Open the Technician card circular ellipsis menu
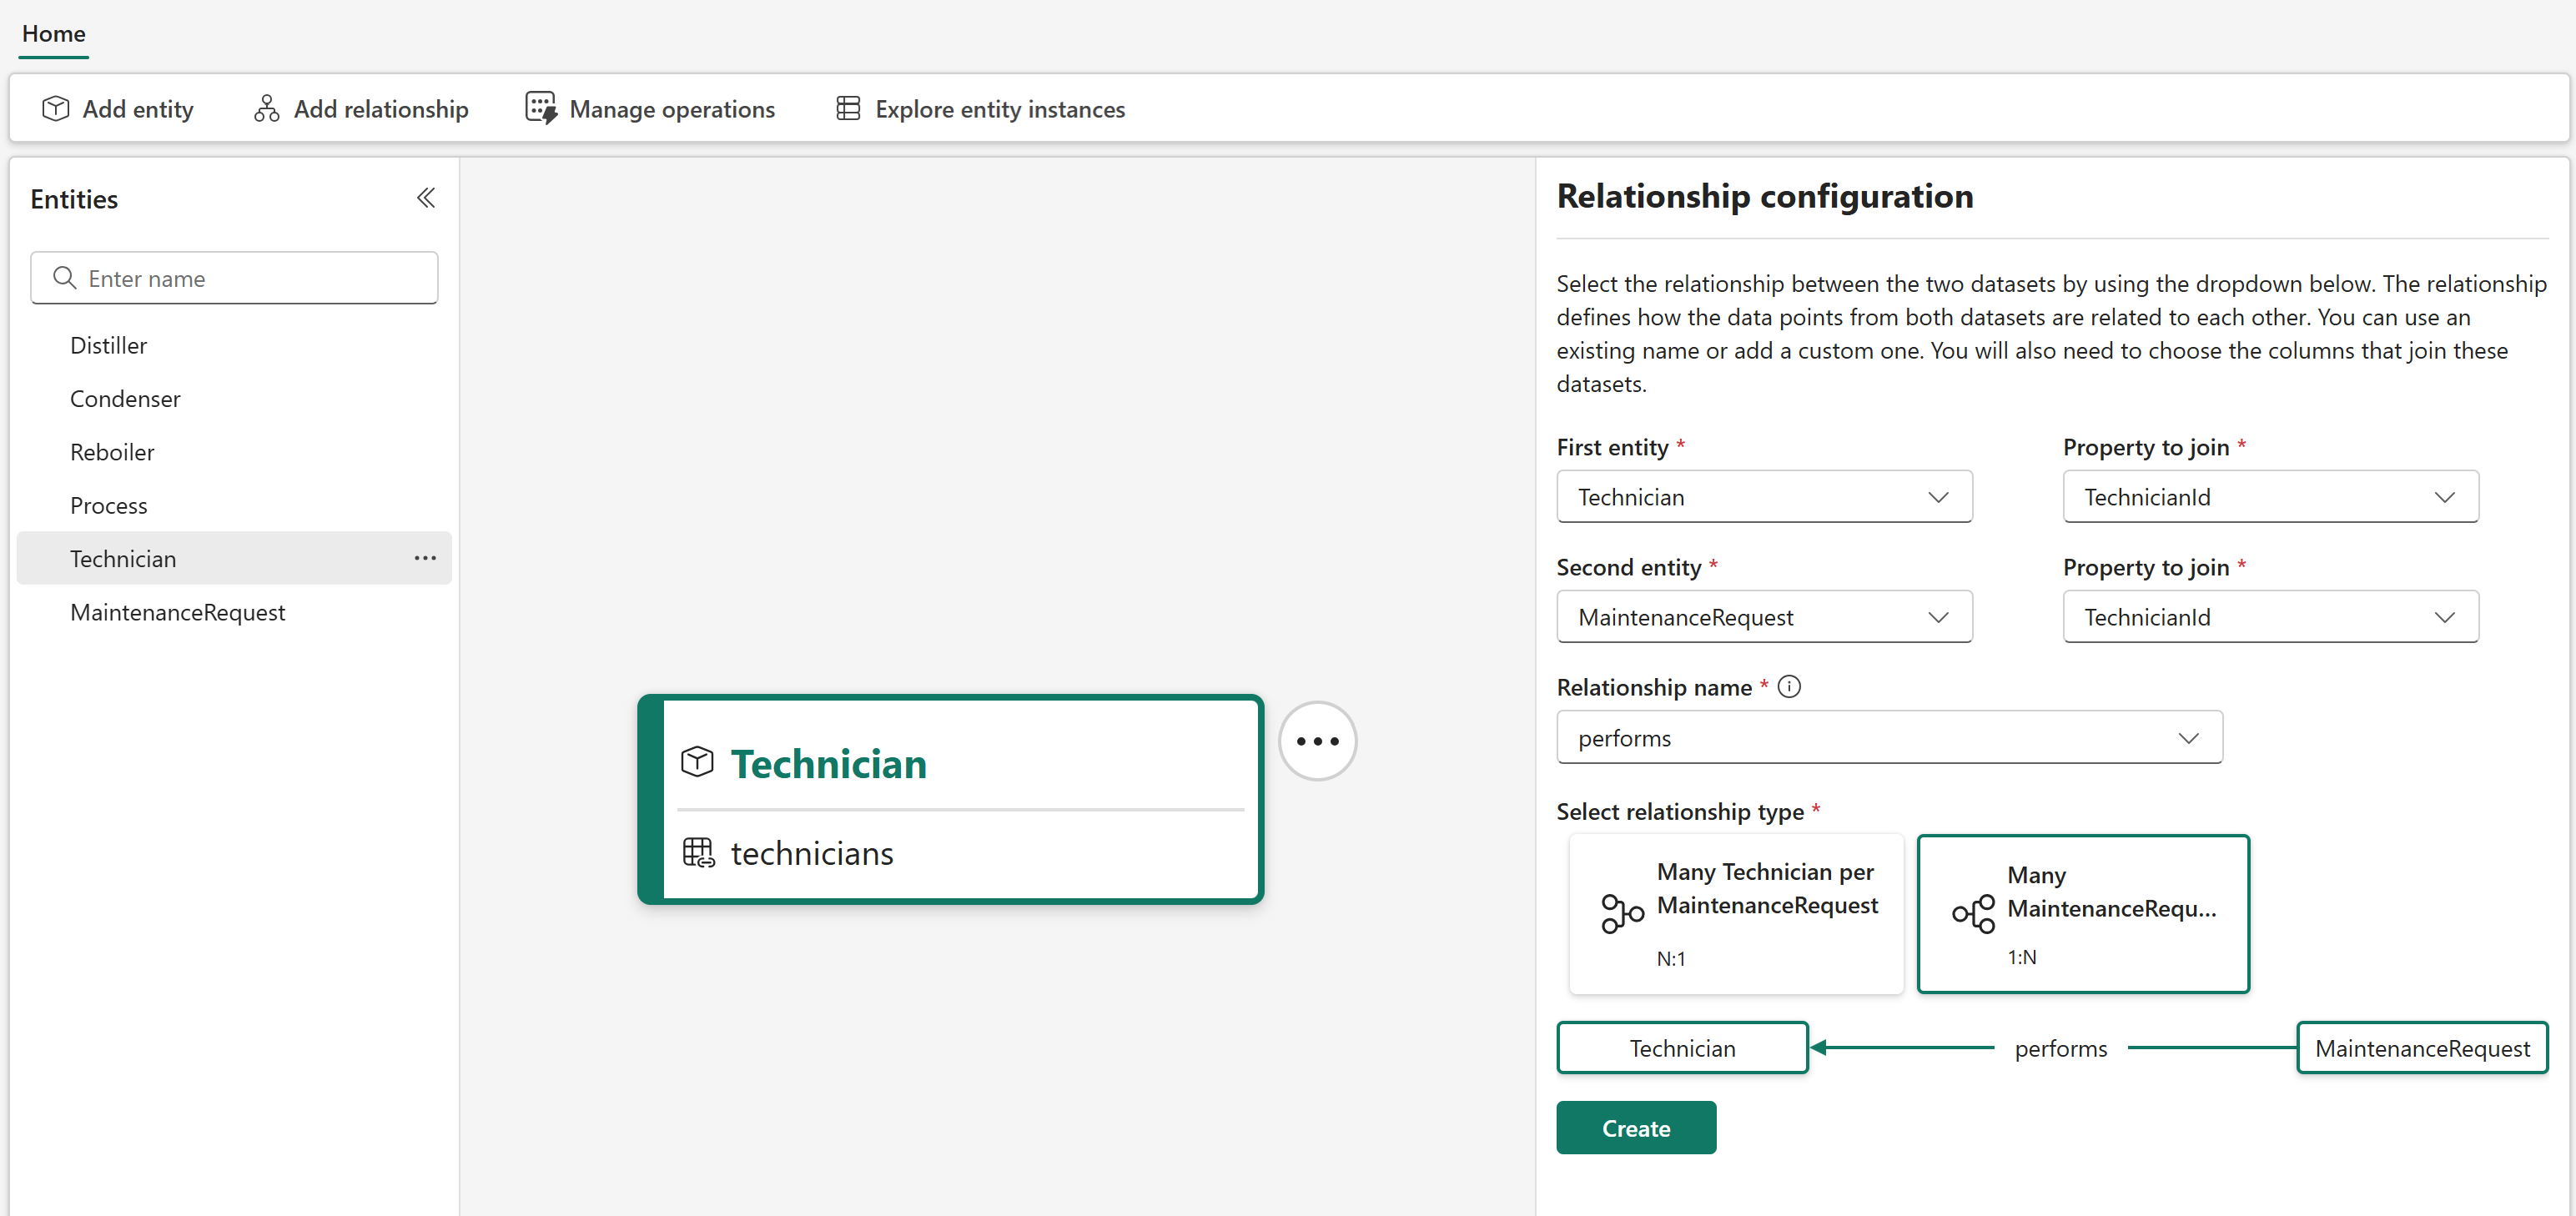 [1317, 741]
